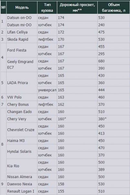Click the Модель column header
Screen dimensions: 130x195
(22, 7)
